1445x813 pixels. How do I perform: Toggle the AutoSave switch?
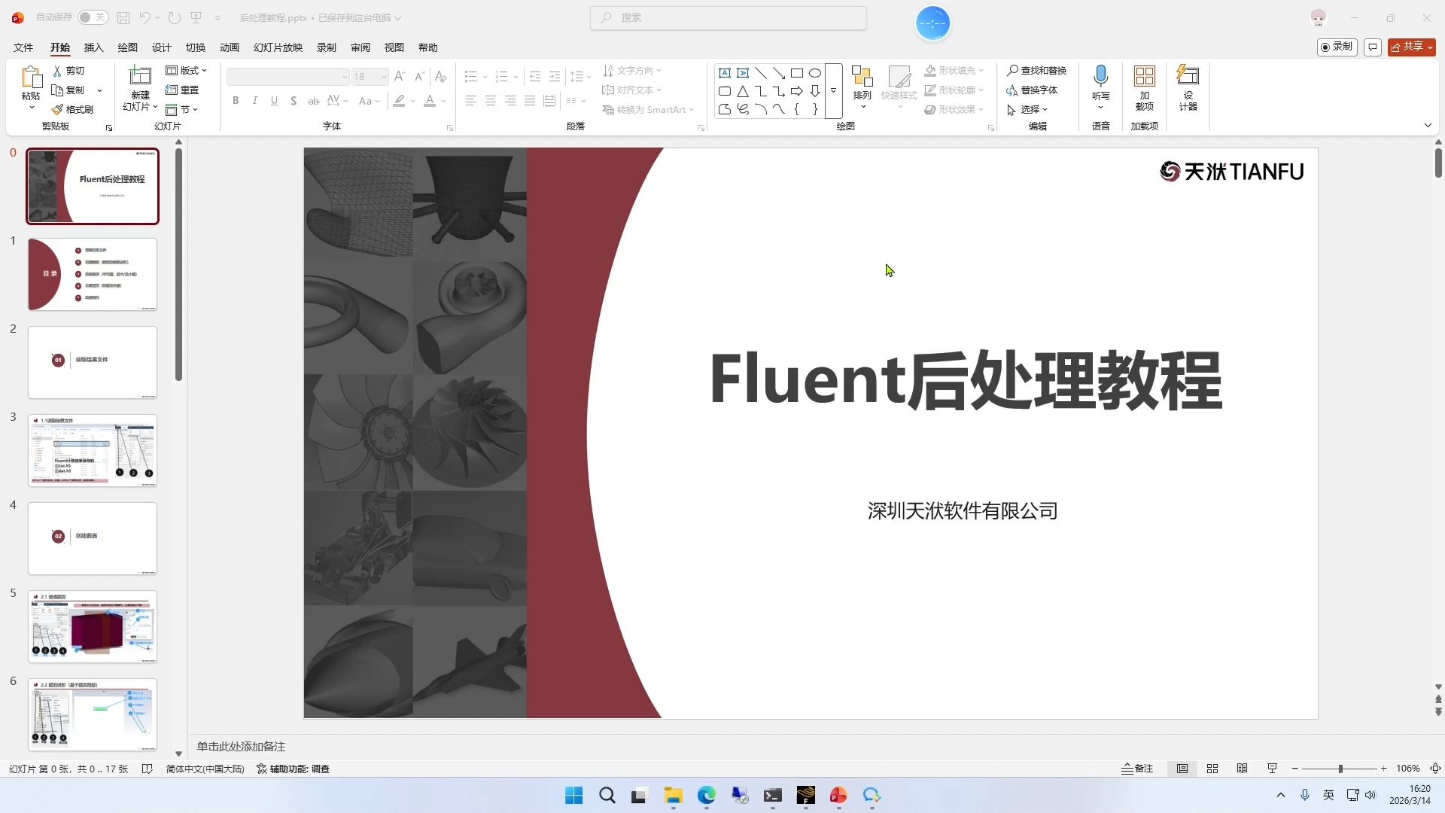coord(93,17)
